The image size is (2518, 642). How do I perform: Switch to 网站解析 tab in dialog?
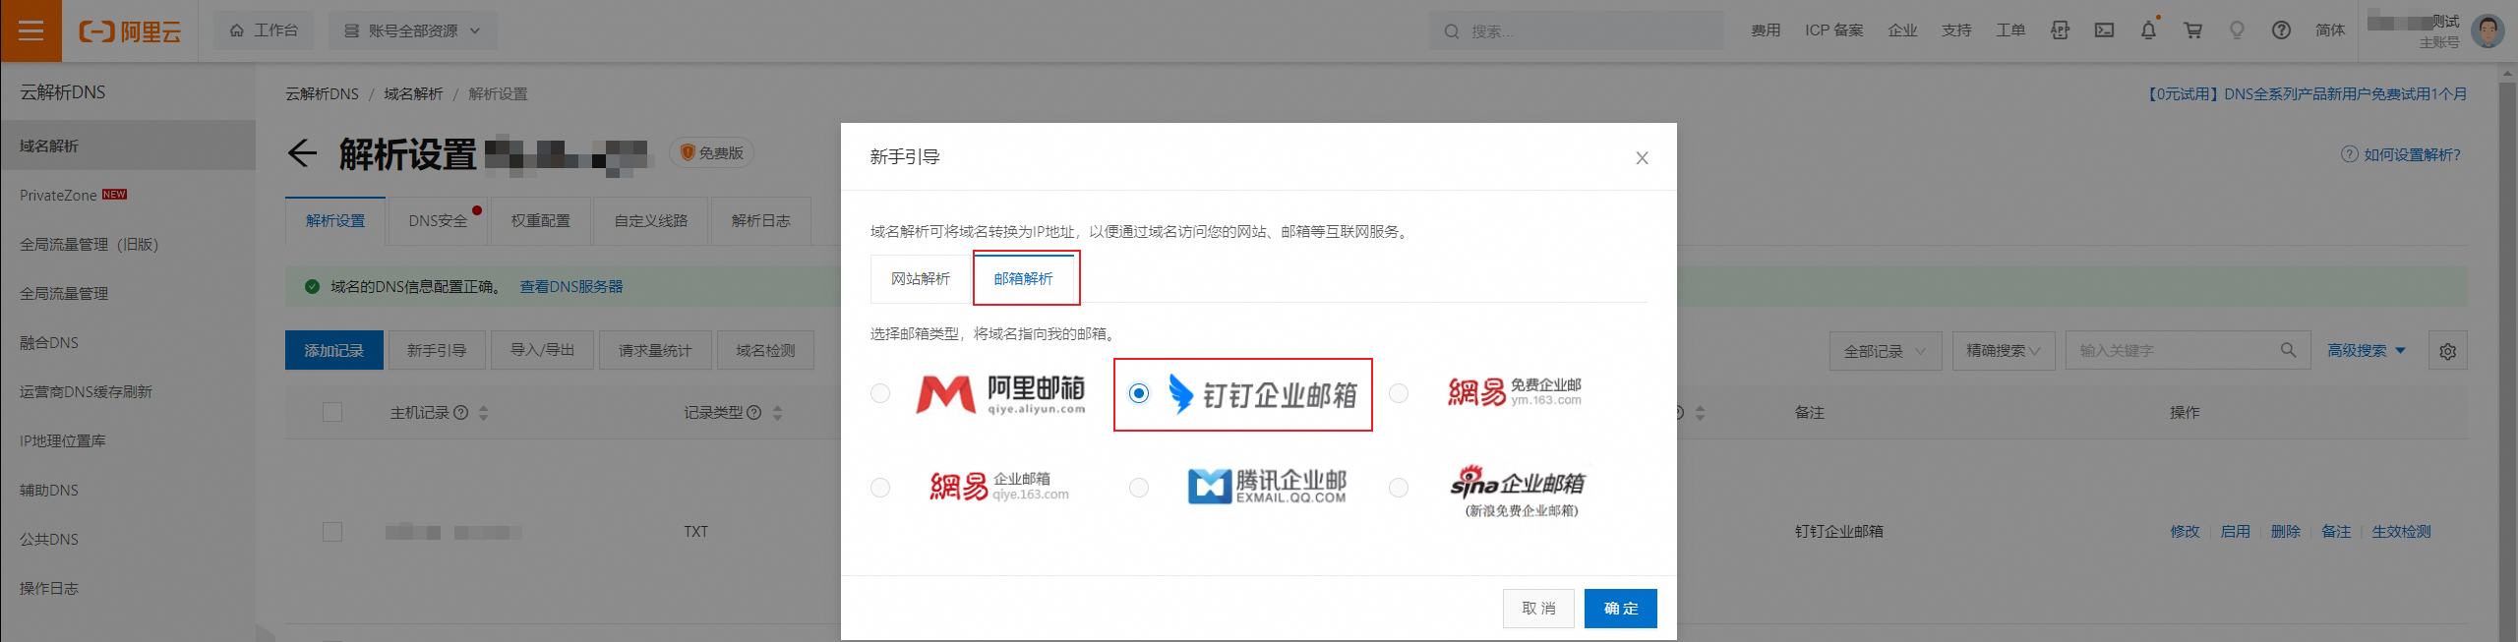(921, 278)
